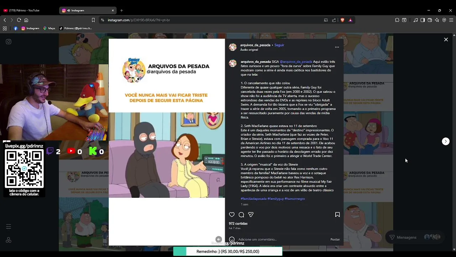Screen dimensions: 456x257
Task: Open the apps grid in the bookmarks bar
Action: point(5,28)
